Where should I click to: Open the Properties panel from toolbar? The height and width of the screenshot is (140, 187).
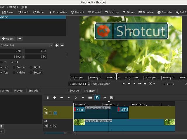(x=58, y=12)
